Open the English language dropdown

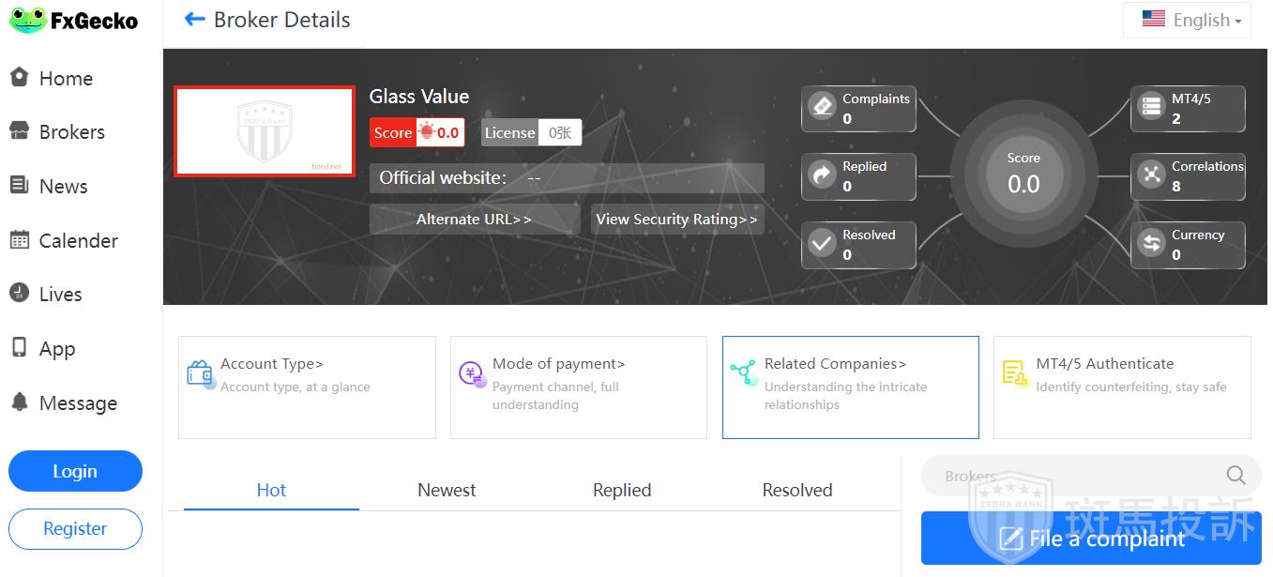1187,20
